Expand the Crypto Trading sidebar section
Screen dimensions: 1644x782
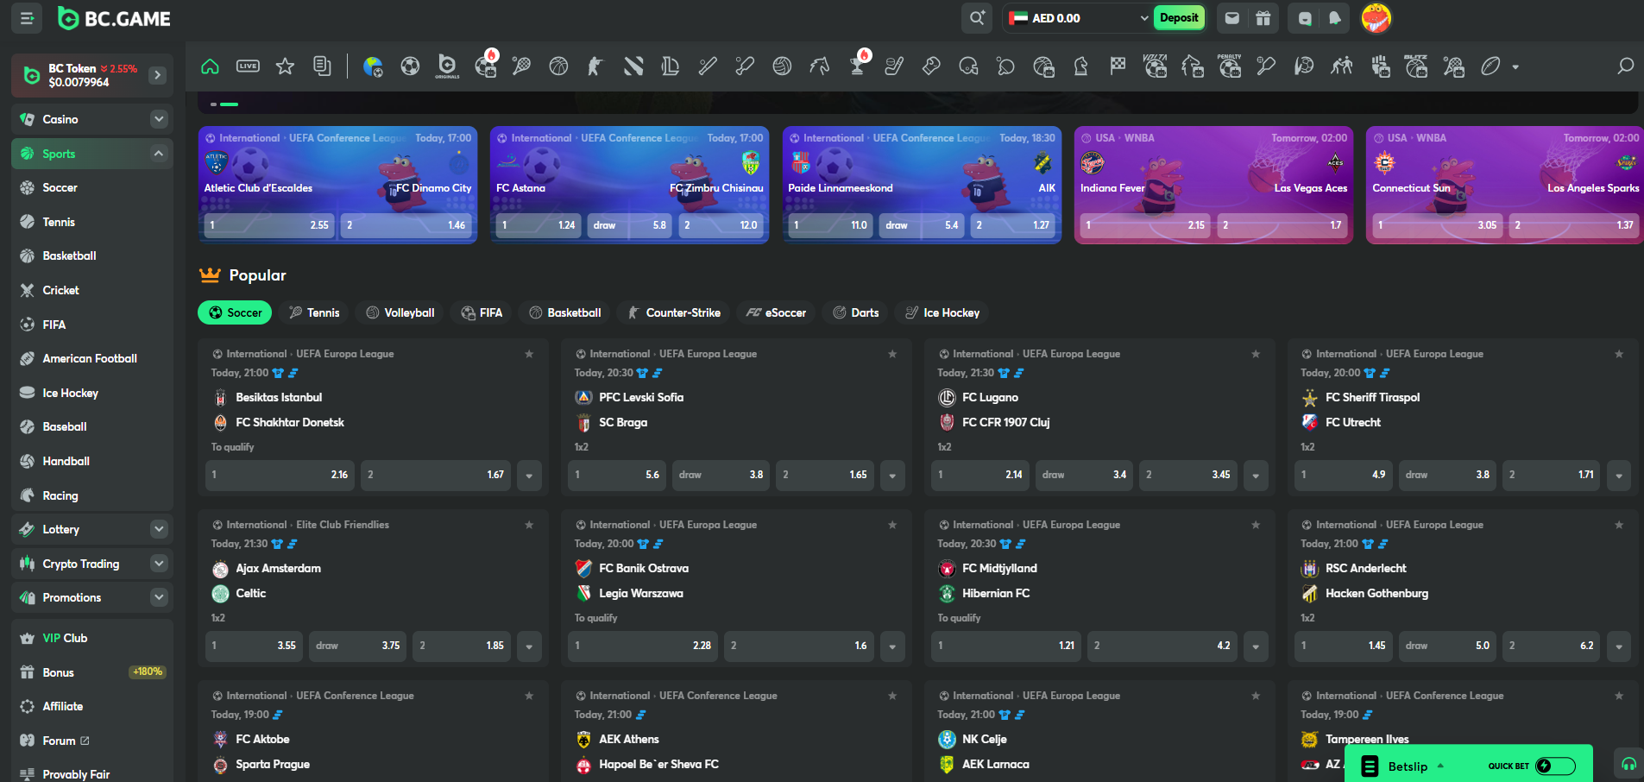coord(159,564)
